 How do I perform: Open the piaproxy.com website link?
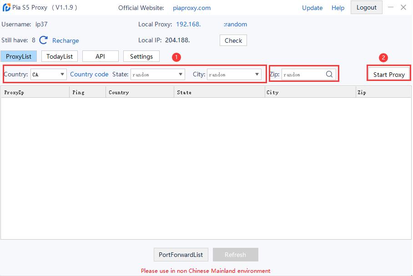[x=192, y=8]
